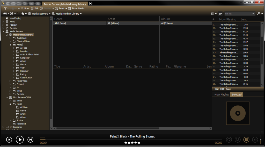The image size is (265, 147).
Task: Toggle repeat mode
Action: [229, 139]
